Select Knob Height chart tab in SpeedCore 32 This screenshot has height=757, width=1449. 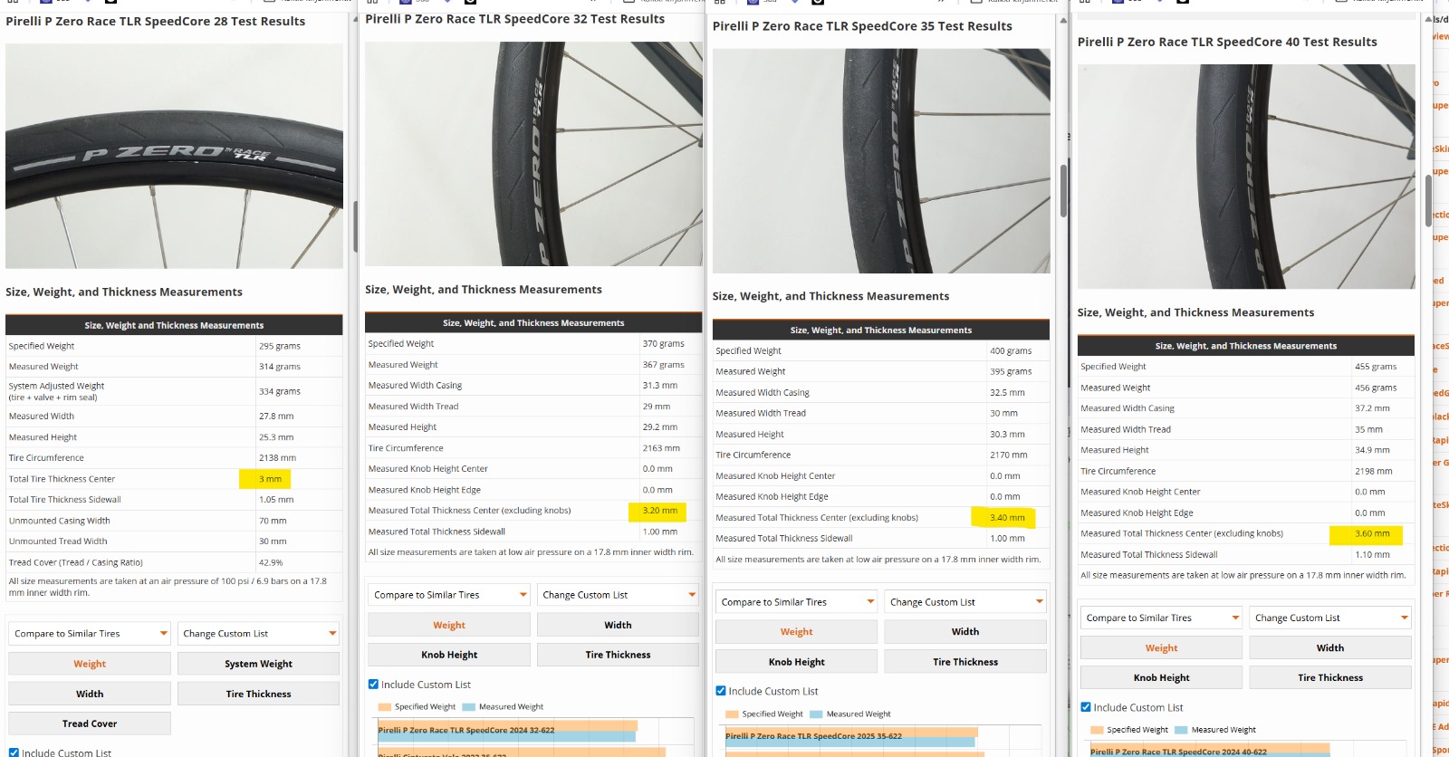(449, 655)
